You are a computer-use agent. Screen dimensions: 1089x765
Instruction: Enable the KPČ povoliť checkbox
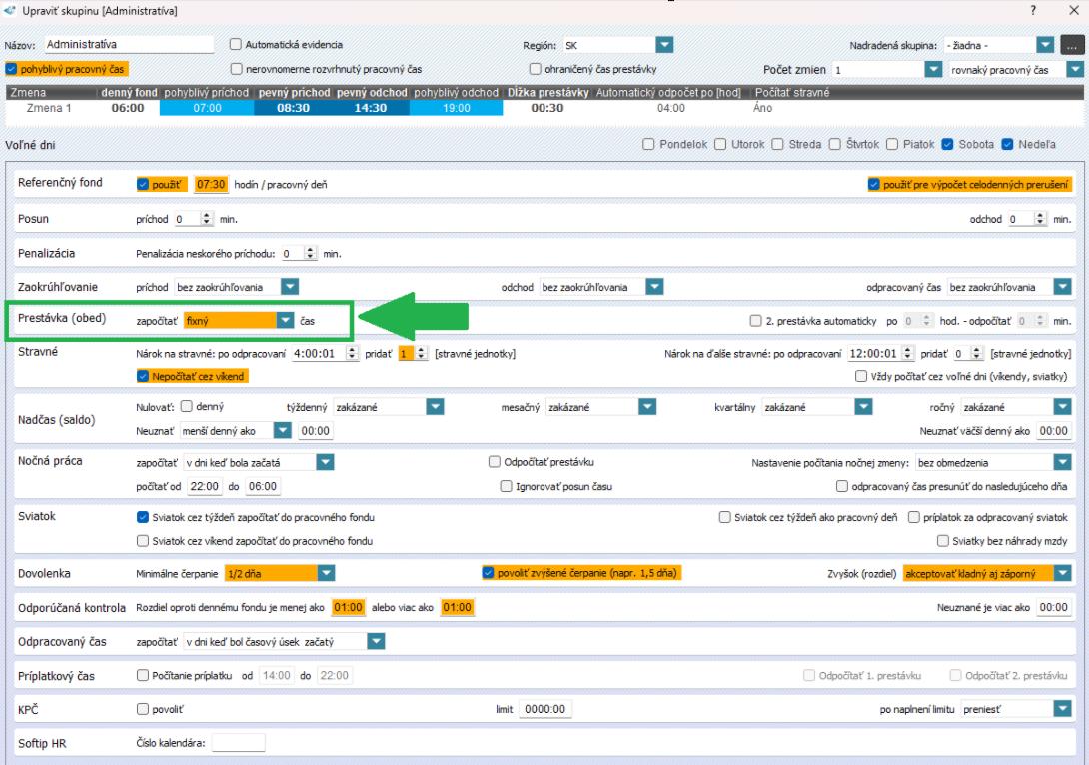click(x=143, y=709)
